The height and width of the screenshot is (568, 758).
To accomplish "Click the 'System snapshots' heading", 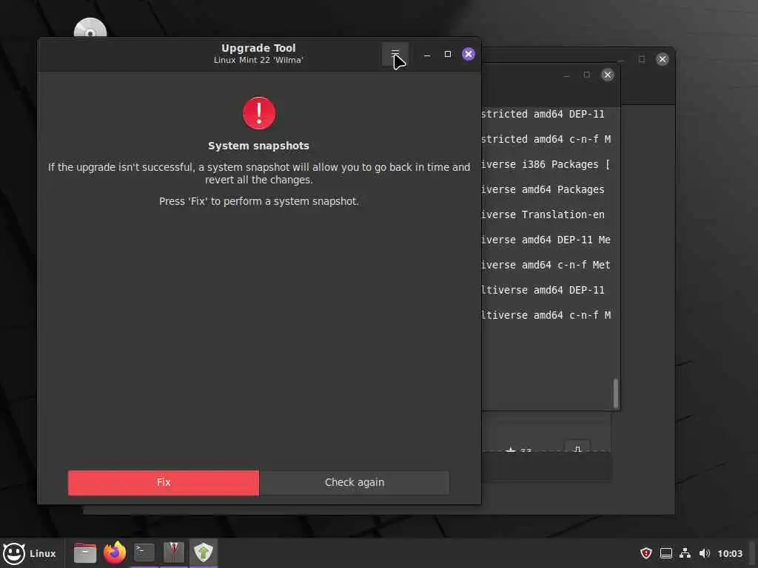I will [x=258, y=146].
